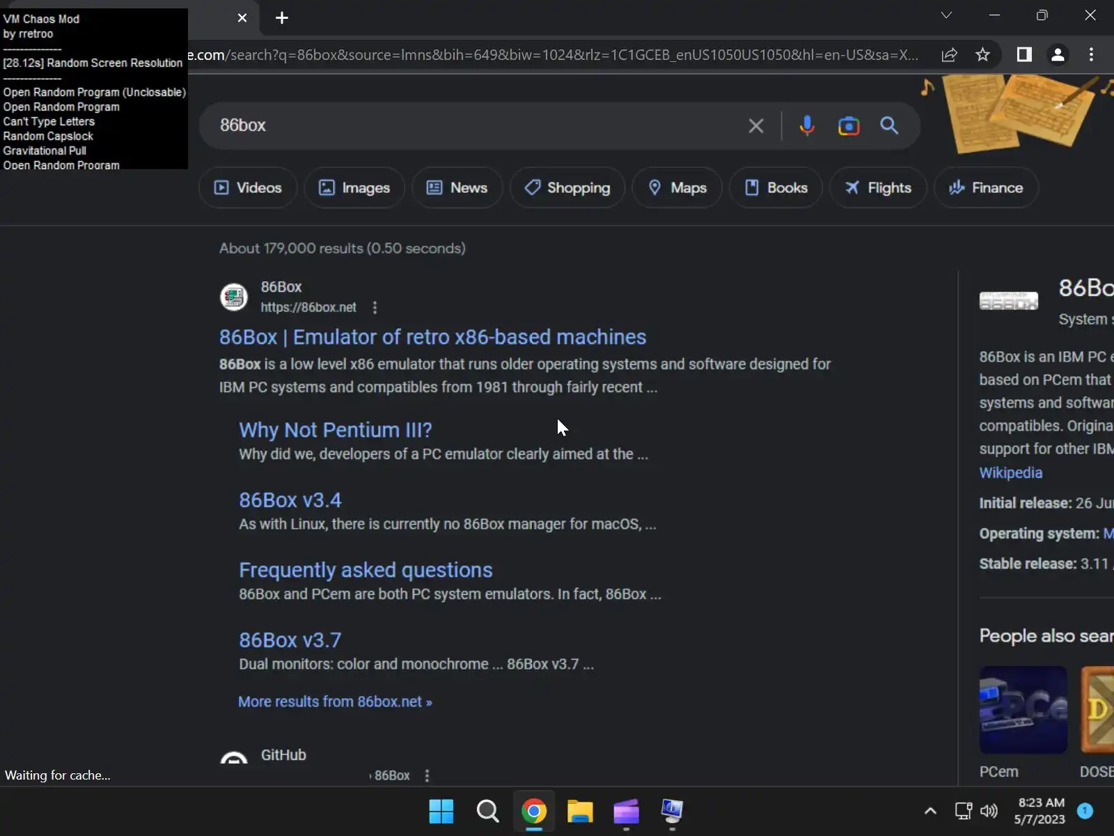
Task: Switch to the News tab
Action: click(x=457, y=187)
